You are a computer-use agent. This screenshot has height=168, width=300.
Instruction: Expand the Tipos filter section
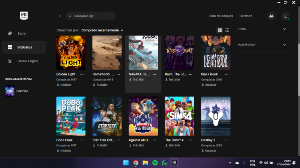262,29
